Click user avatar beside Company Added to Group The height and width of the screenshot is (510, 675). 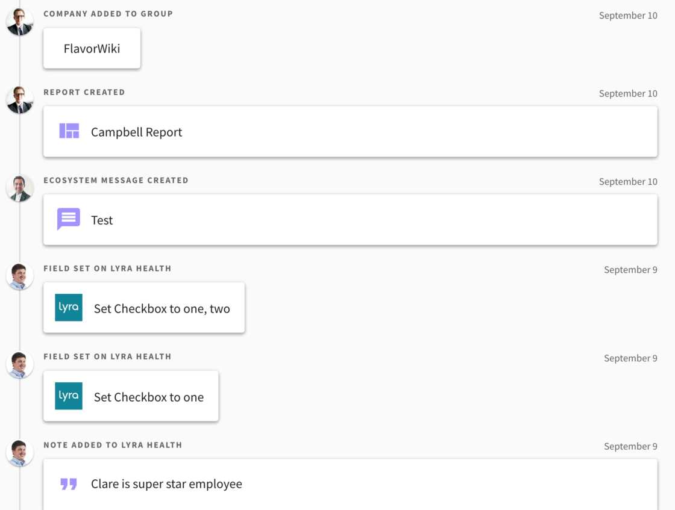tap(20, 22)
